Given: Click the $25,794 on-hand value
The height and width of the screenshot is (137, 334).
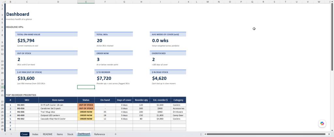Looking at the screenshot, I should pos(26,41).
